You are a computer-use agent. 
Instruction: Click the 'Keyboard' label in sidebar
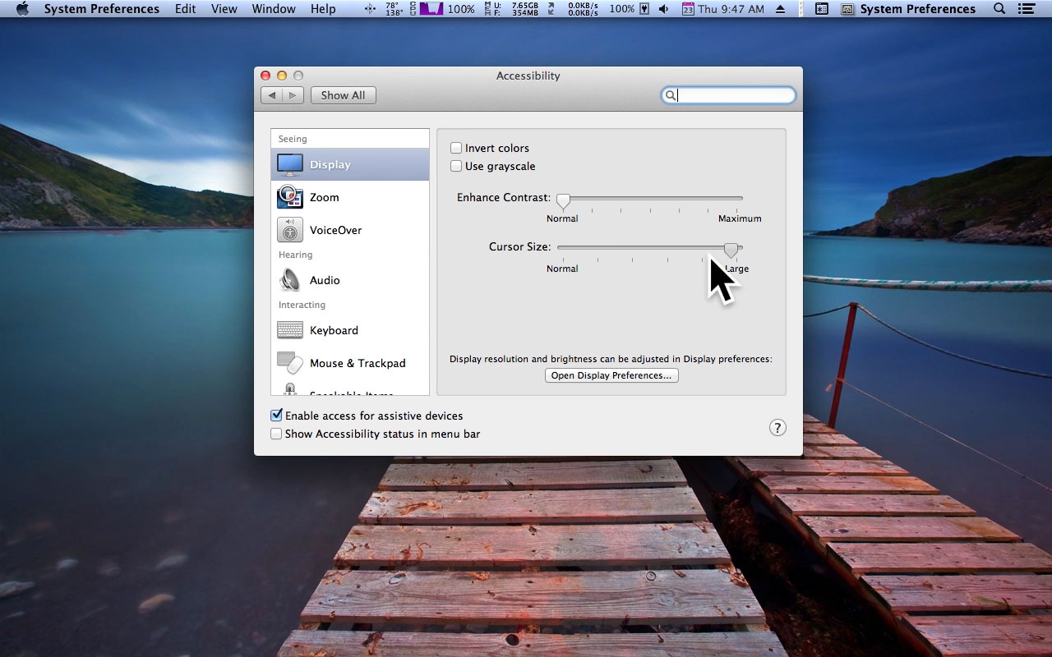click(x=334, y=330)
